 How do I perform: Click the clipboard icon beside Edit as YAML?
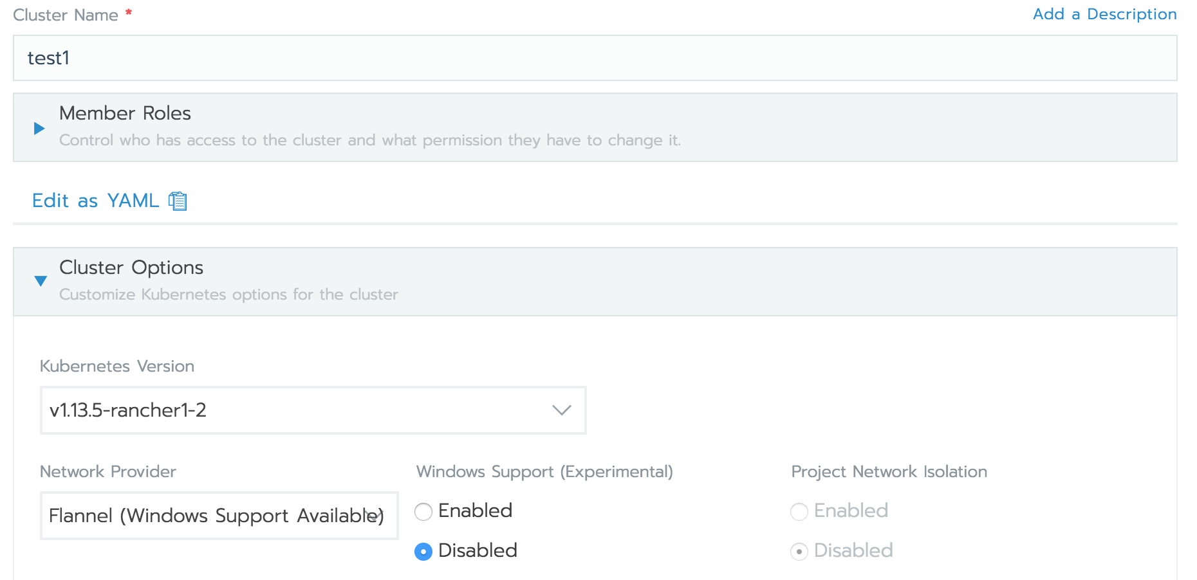coord(178,201)
